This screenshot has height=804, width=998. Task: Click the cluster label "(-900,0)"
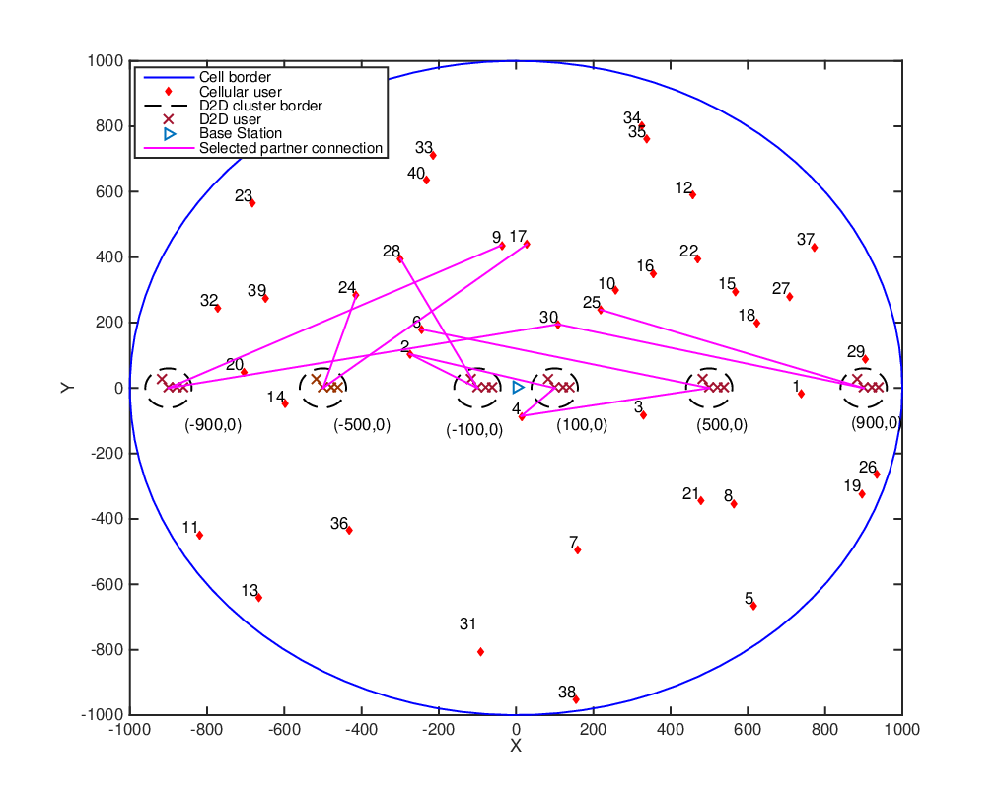(x=213, y=424)
